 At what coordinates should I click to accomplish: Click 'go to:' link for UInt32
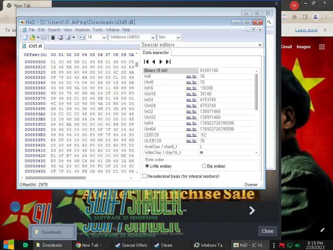click(191, 117)
